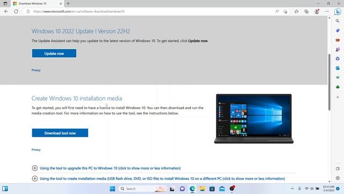Open sidebar settings gear icon
344x194 pixels.
click(338, 178)
